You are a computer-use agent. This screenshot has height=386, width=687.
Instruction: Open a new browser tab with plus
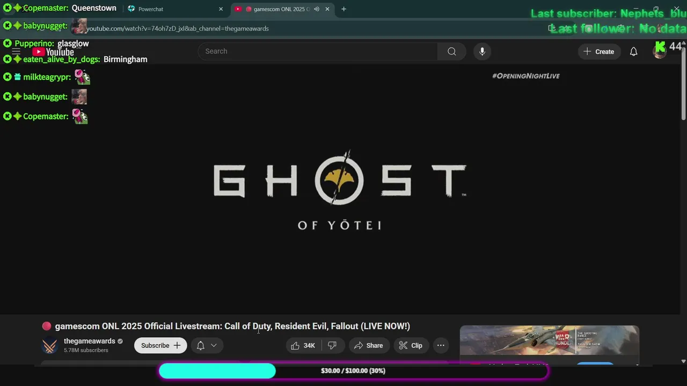click(x=343, y=9)
